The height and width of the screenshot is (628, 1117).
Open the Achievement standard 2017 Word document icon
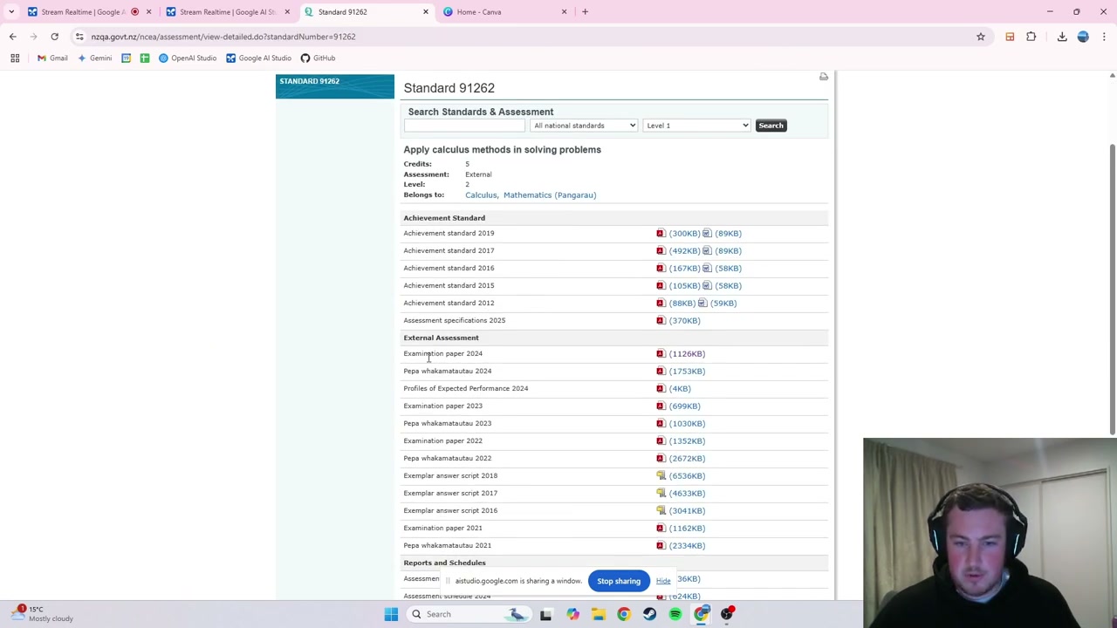[x=707, y=250]
